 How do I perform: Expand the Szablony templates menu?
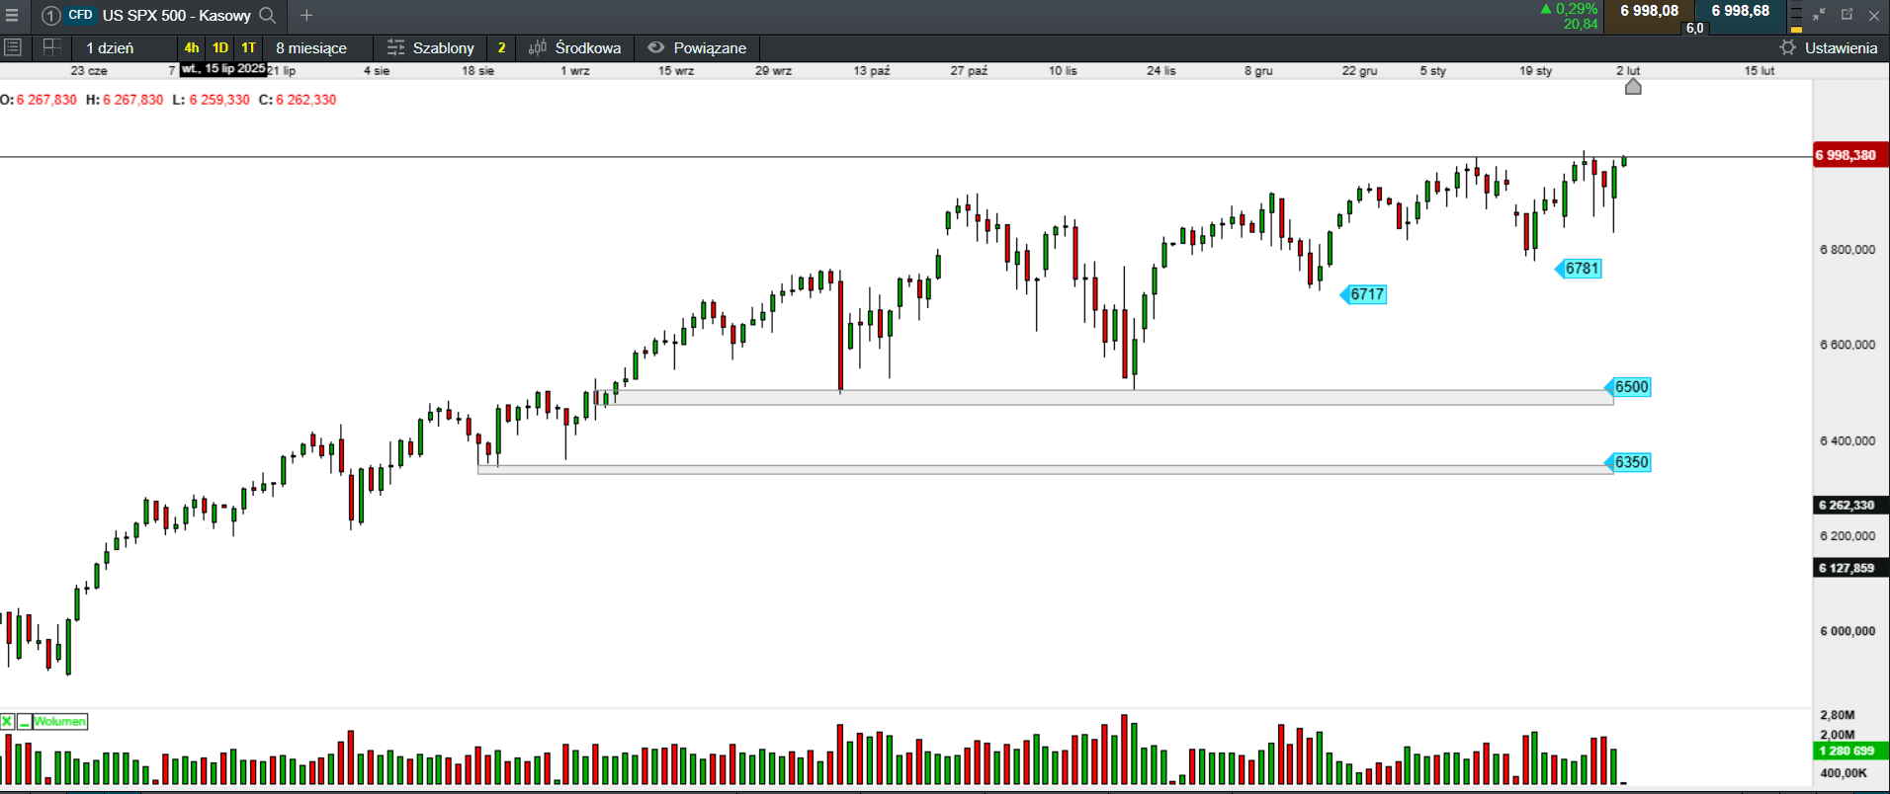[x=431, y=47]
